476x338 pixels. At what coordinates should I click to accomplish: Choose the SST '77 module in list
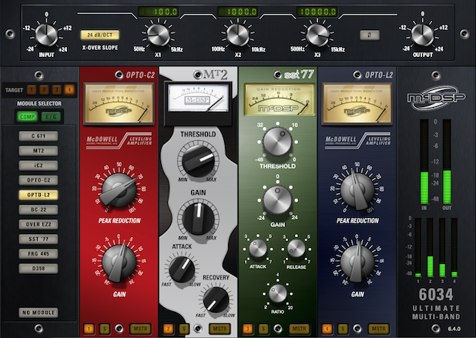click(39, 239)
